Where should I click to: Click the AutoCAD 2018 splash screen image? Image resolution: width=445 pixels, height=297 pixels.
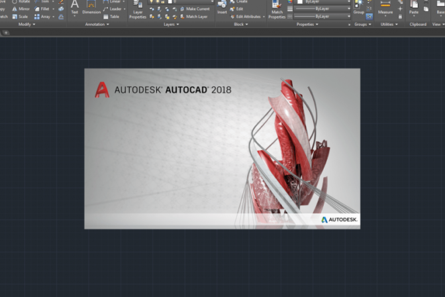[x=222, y=148]
